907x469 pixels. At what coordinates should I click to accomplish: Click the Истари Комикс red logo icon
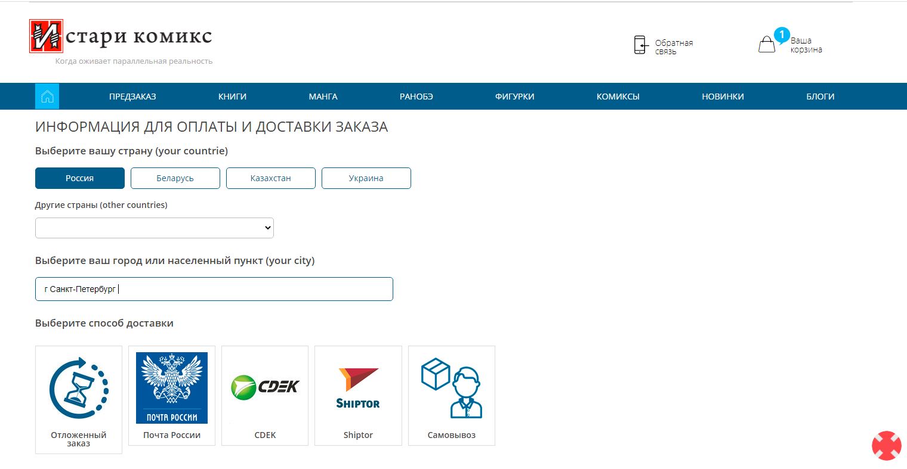(46, 36)
